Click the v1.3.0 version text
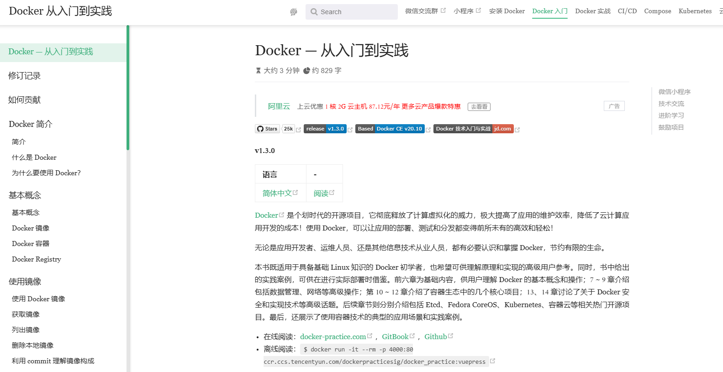 click(x=265, y=151)
